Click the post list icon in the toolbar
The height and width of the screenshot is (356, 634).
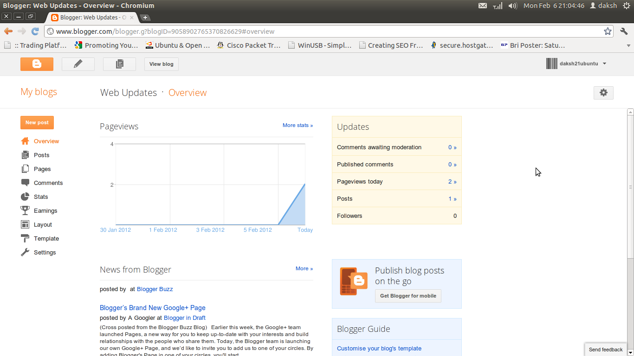(119, 64)
